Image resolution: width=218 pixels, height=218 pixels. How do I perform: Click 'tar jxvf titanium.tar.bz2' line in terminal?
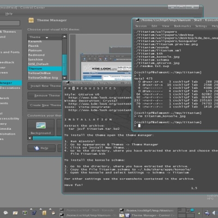click(94, 129)
